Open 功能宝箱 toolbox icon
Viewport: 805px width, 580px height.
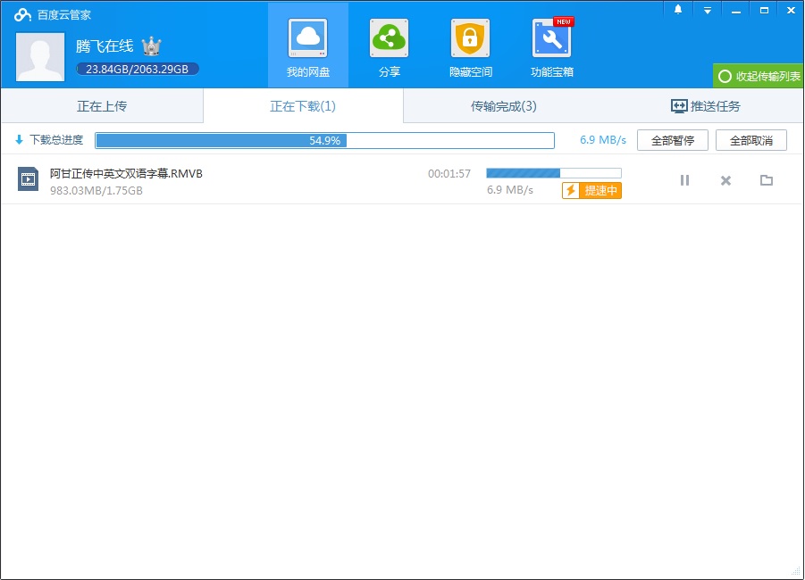pyautogui.click(x=551, y=39)
